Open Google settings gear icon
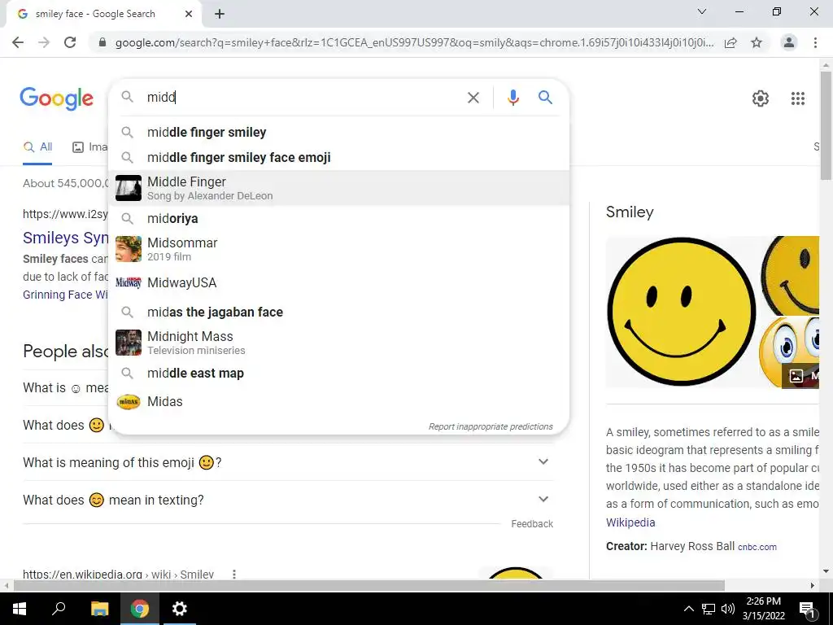Viewport: 833px width, 625px height. pyautogui.click(x=761, y=98)
